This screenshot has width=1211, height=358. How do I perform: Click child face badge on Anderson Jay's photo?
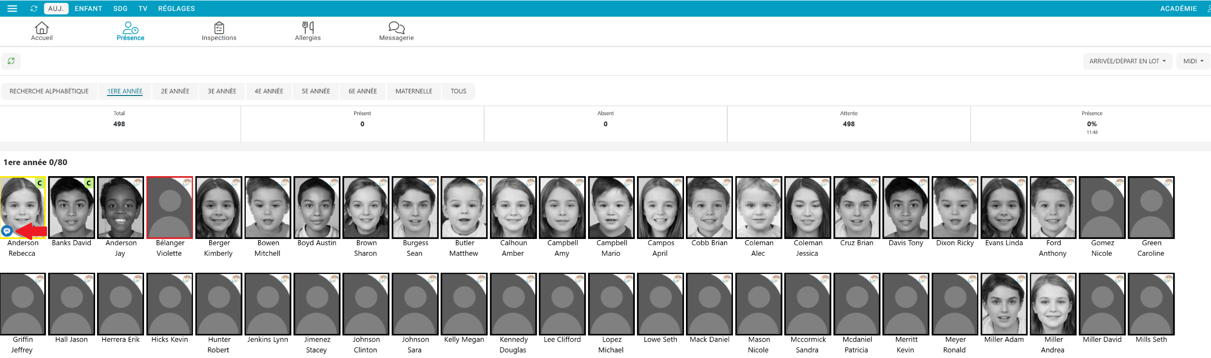coord(138,182)
